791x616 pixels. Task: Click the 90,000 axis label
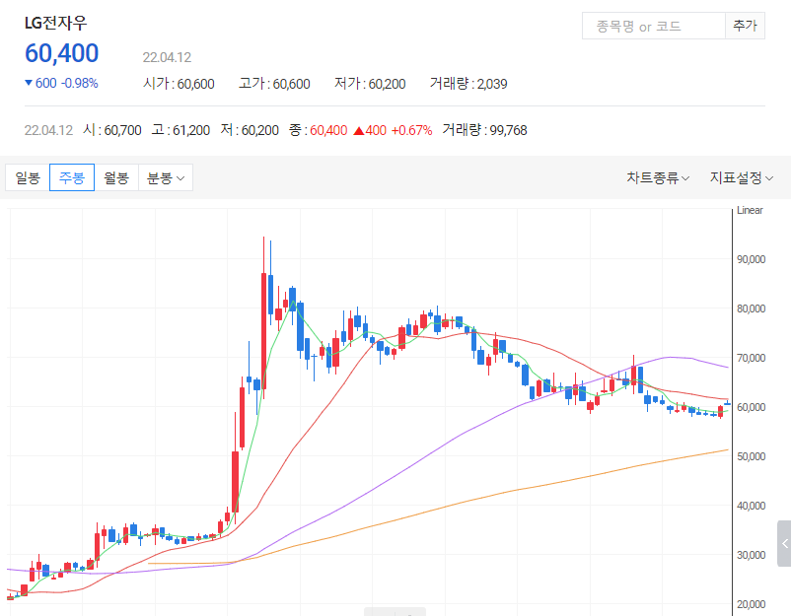pos(752,259)
